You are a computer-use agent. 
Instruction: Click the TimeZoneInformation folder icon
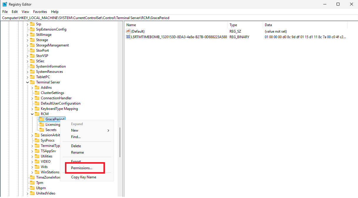pos(32,177)
